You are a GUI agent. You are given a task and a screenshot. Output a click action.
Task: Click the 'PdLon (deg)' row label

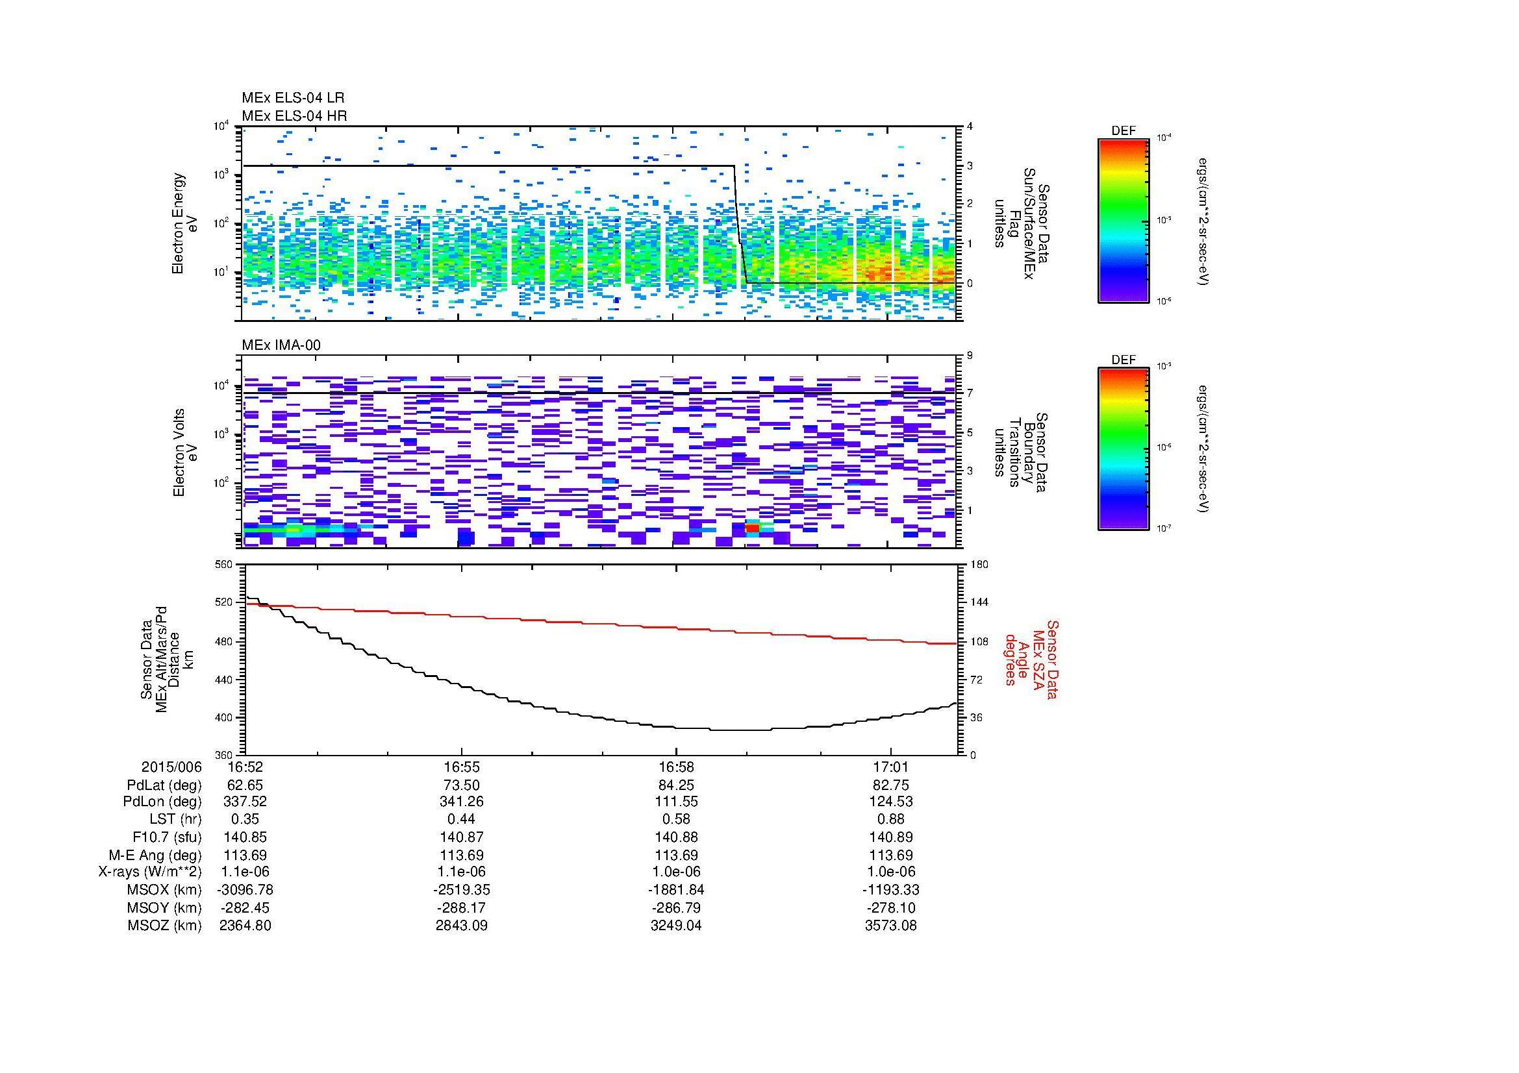point(164,802)
